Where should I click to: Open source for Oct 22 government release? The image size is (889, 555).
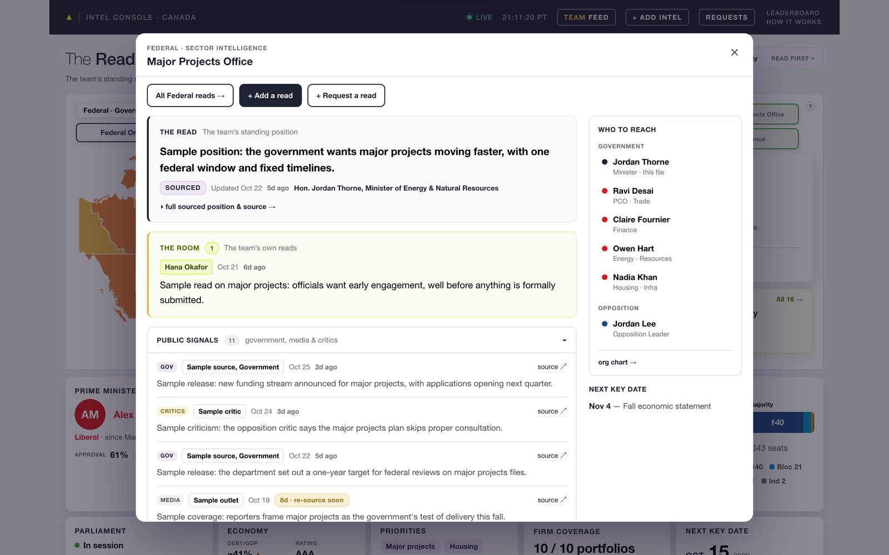pyautogui.click(x=552, y=456)
